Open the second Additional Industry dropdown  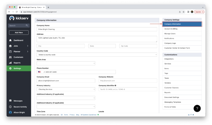point(66,107)
